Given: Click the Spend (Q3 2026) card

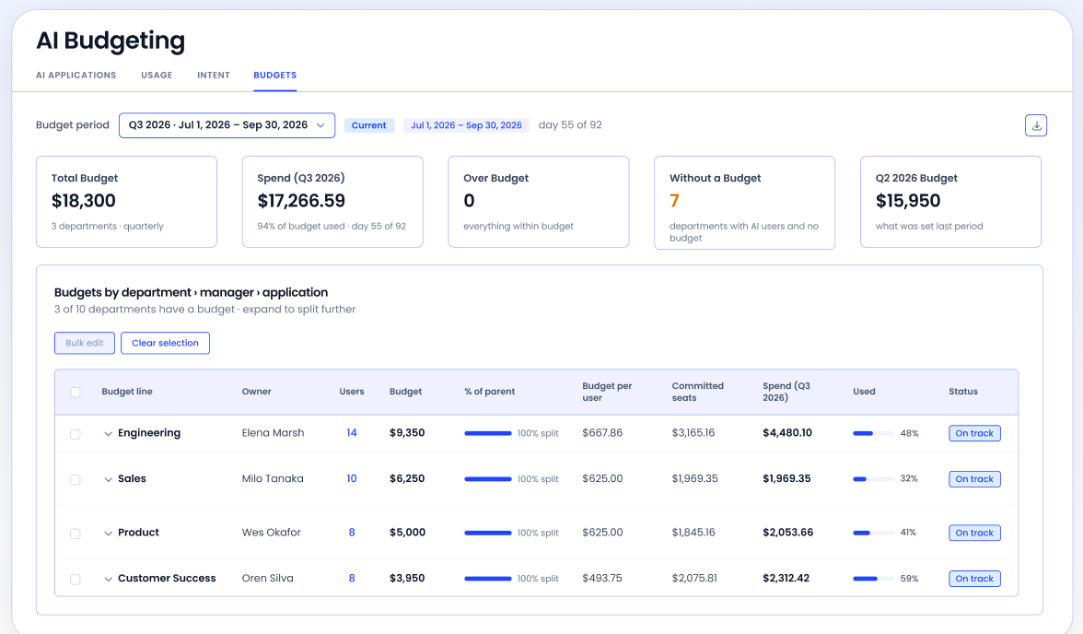Looking at the screenshot, I should 332,201.
